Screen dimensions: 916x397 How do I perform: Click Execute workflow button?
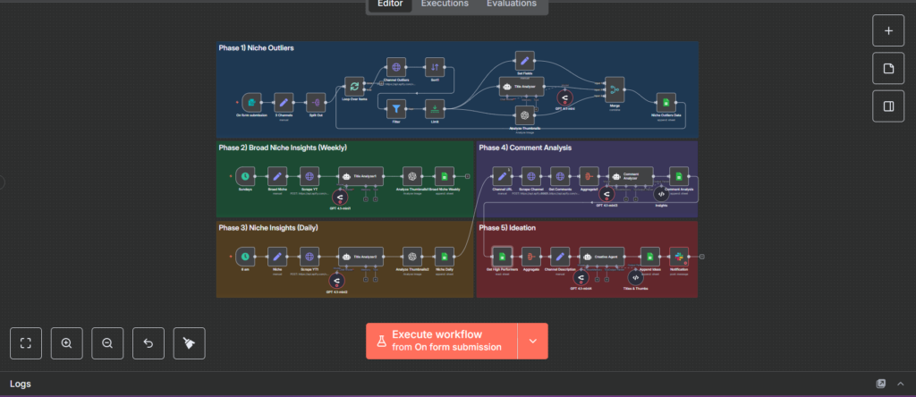click(442, 341)
